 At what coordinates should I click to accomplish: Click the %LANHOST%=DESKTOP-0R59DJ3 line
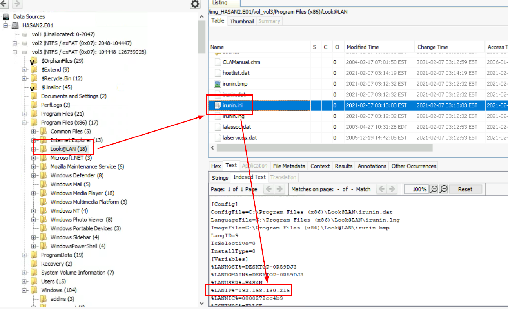coord(254,267)
